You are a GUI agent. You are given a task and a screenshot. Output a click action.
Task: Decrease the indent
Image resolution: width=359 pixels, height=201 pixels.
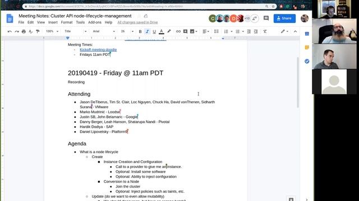click(x=249, y=31)
